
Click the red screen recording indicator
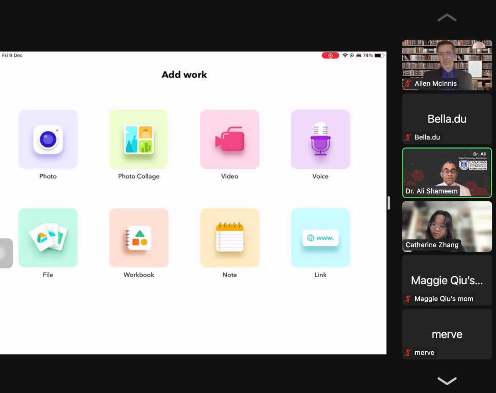pos(330,55)
